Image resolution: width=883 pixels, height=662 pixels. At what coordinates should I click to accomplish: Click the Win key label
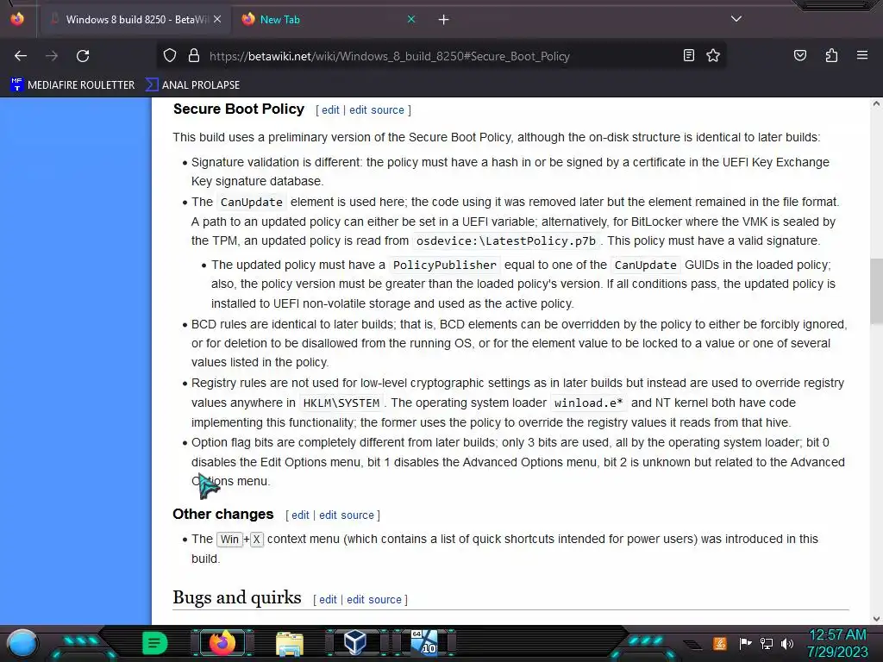[x=229, y=540]
